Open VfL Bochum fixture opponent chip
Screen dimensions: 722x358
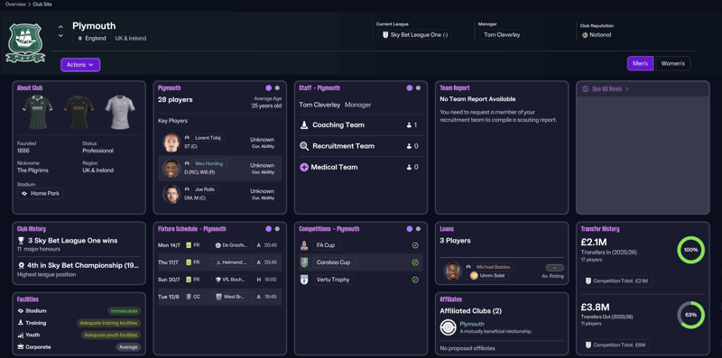point(232,280)
